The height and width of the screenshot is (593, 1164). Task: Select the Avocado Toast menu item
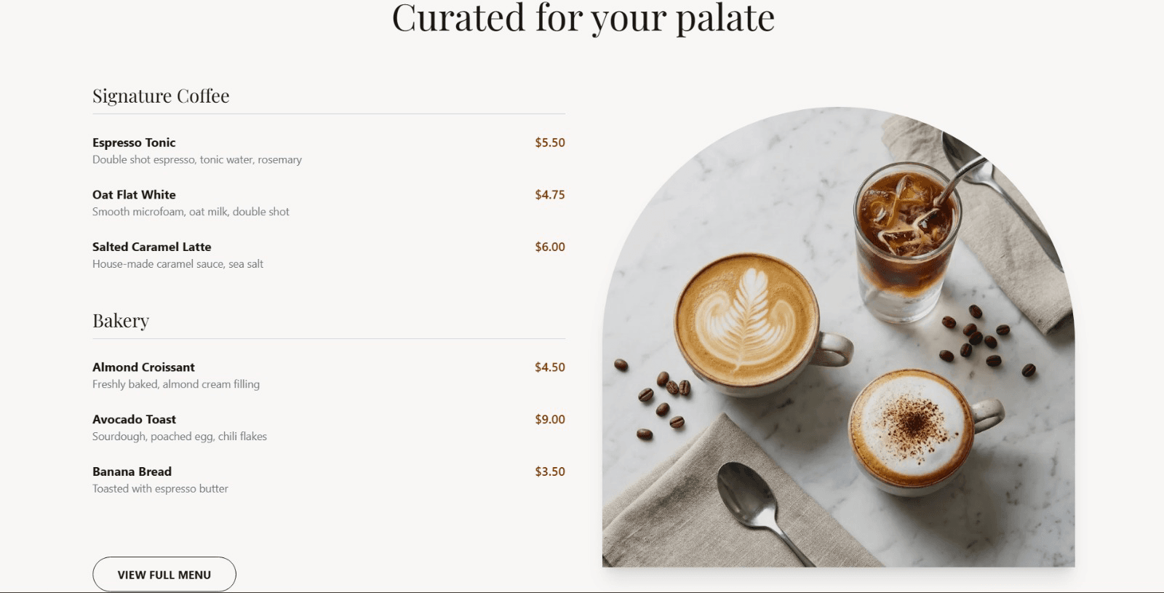(133, 419)
